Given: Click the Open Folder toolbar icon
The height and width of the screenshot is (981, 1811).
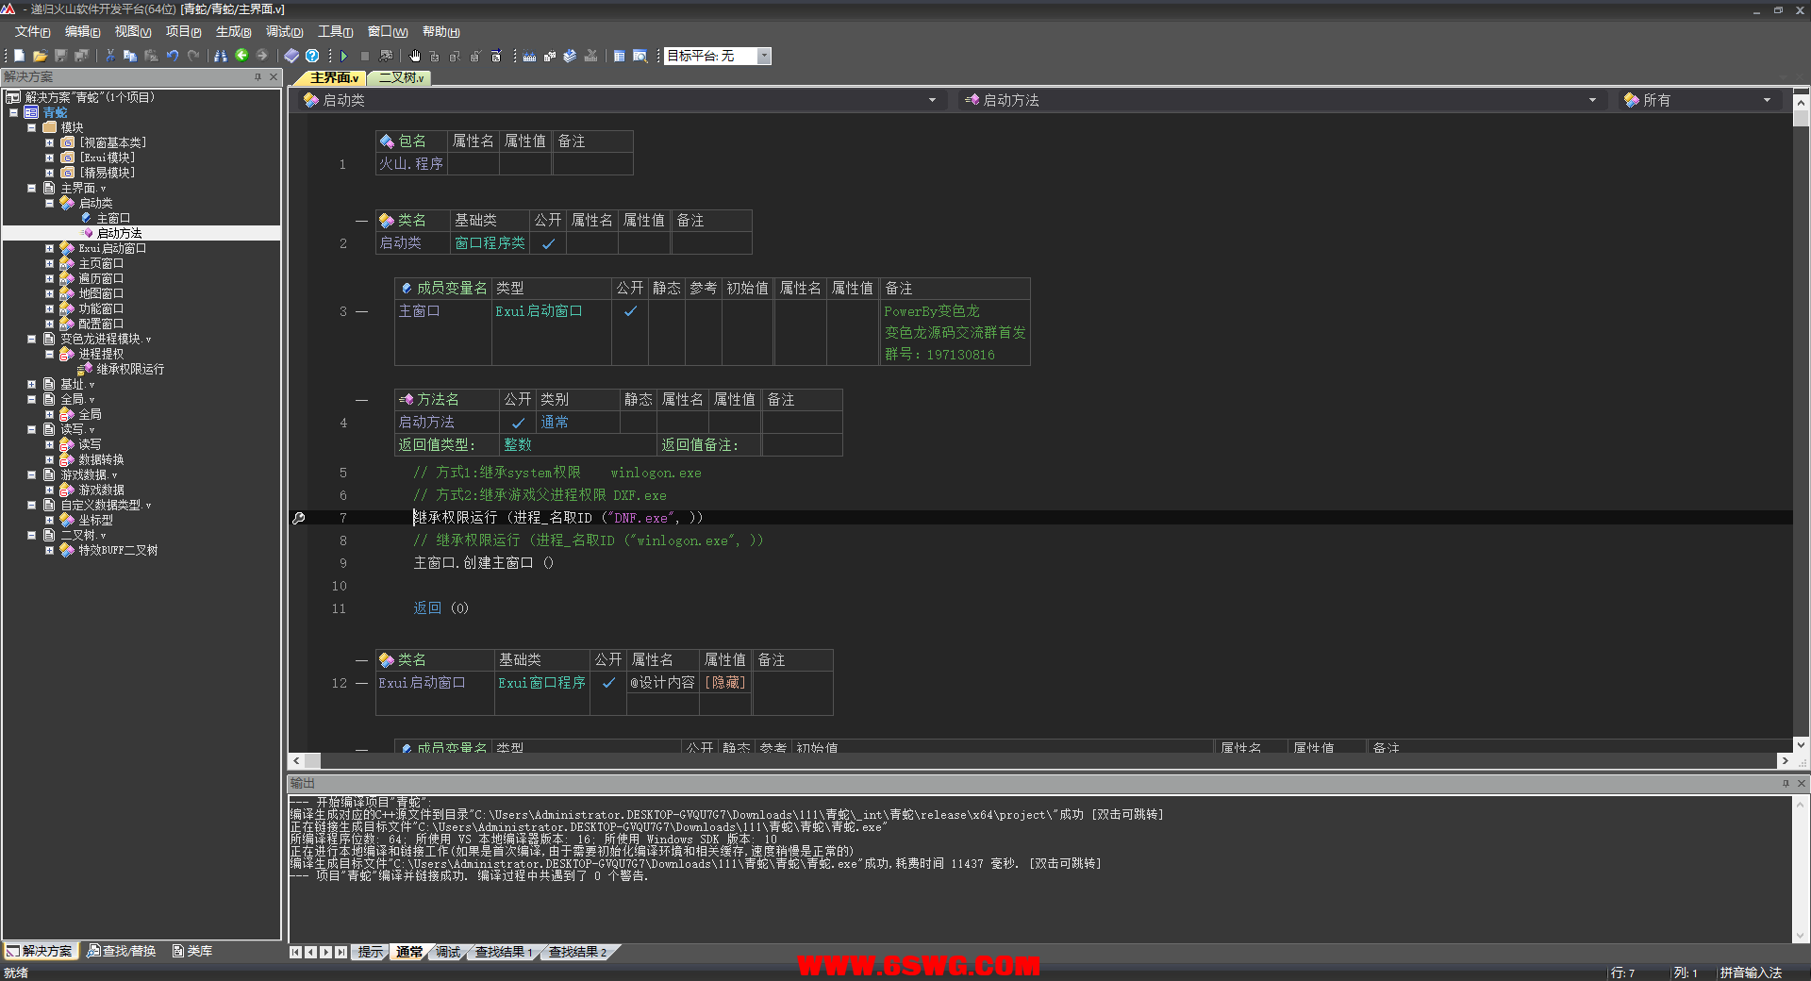Looking at the screenshot, I should click(40, 57).
